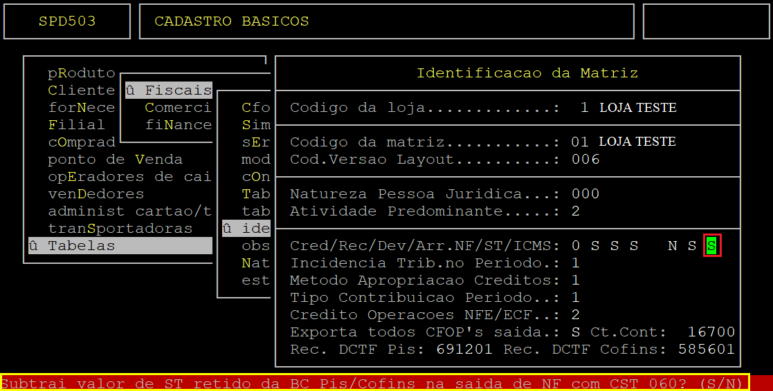Expand the fiNance submenu option
Screen dimensions: 773x391
178,125
